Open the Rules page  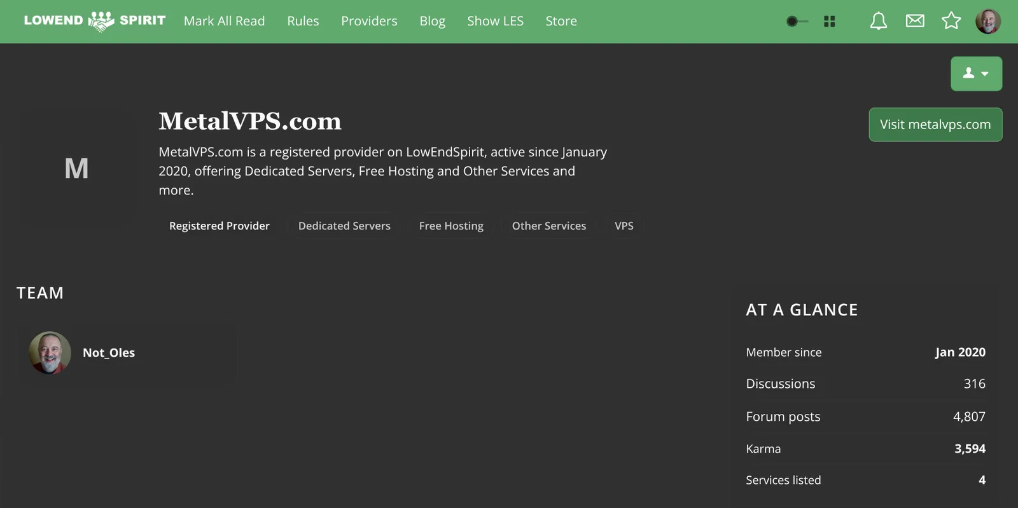pos(303,21)
